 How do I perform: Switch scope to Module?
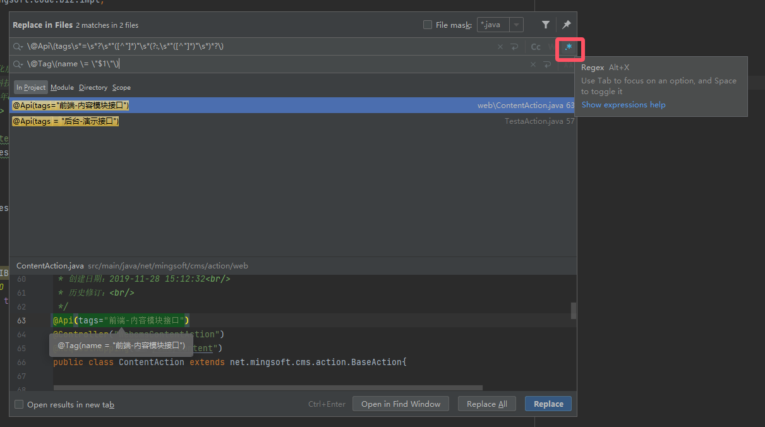click(x=62, y=87)
